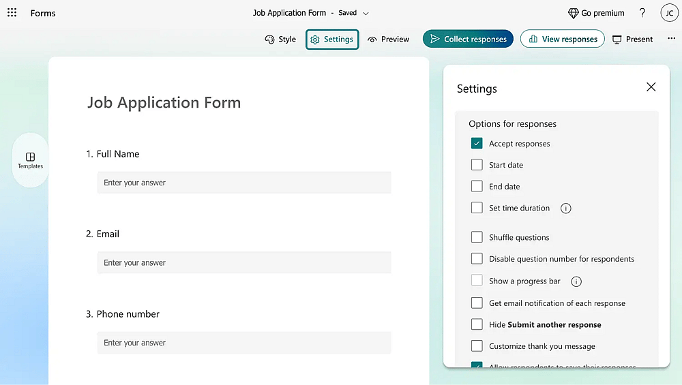
Task: Open the Templates sidebar icon
Action: (x=31, y=160)
